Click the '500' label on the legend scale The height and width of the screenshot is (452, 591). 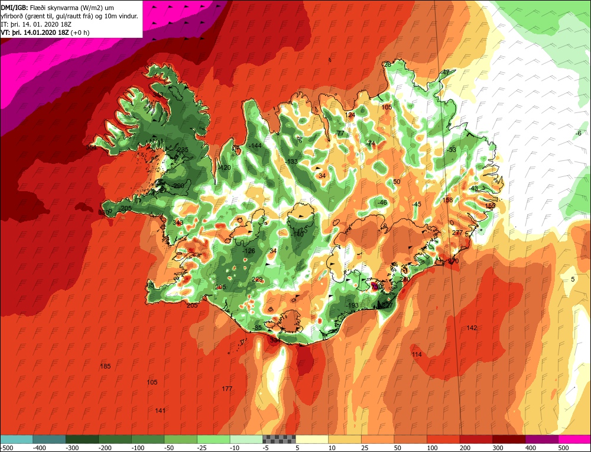point(563,448)
